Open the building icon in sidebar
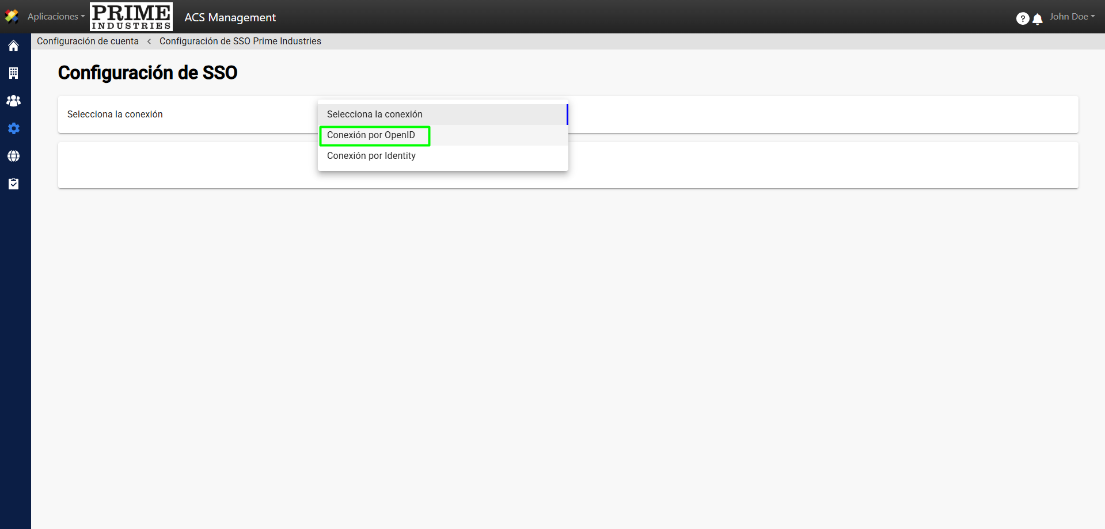 pos(14,73)
